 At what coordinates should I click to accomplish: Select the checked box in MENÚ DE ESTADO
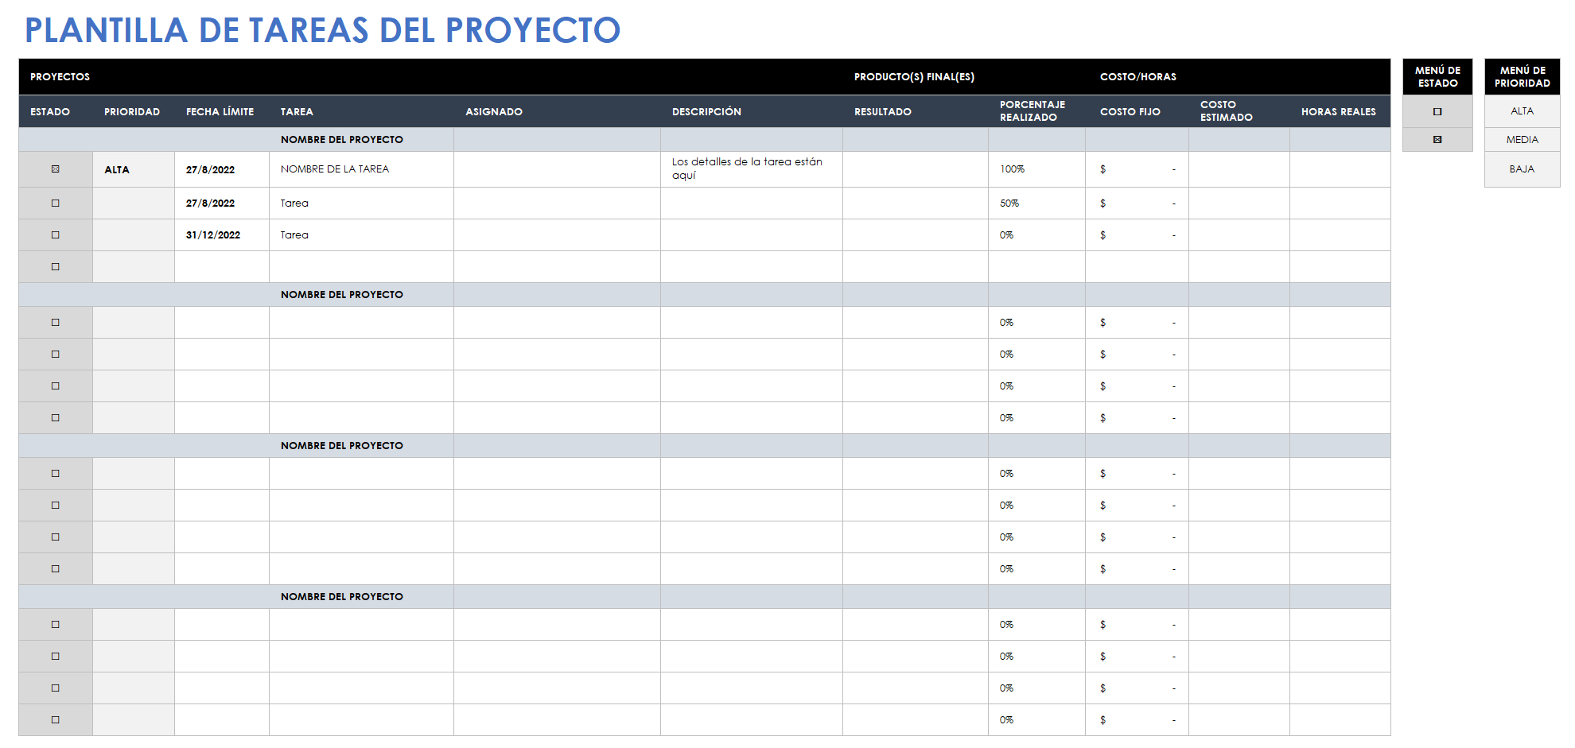(x=1437, y=140)
